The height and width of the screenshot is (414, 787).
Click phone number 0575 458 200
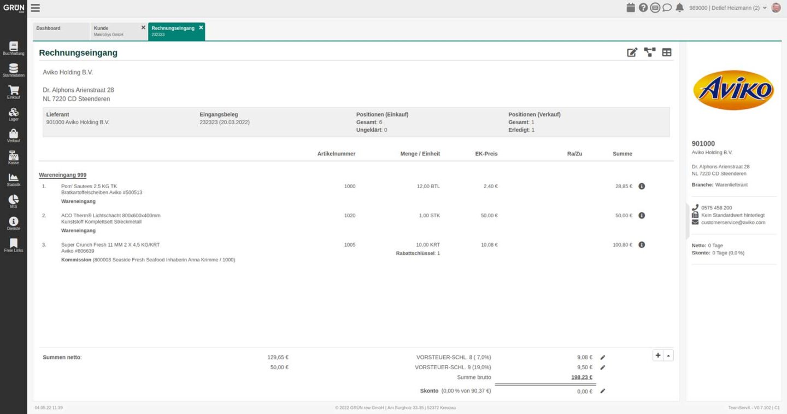click(x=716, y=208)
